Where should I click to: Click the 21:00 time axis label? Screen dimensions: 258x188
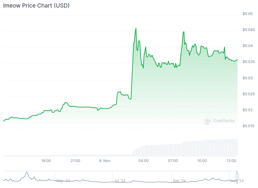pos(75,161)
